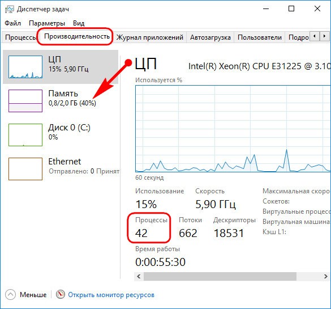Click the Память 0,8/2,0 ГБ (40%) text
The width and height of the screenshot is (331, 309).
(x=72, y=103)
